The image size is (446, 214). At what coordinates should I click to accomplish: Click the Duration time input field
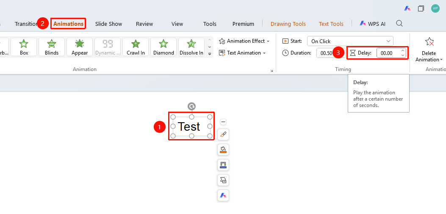[327, 53]
